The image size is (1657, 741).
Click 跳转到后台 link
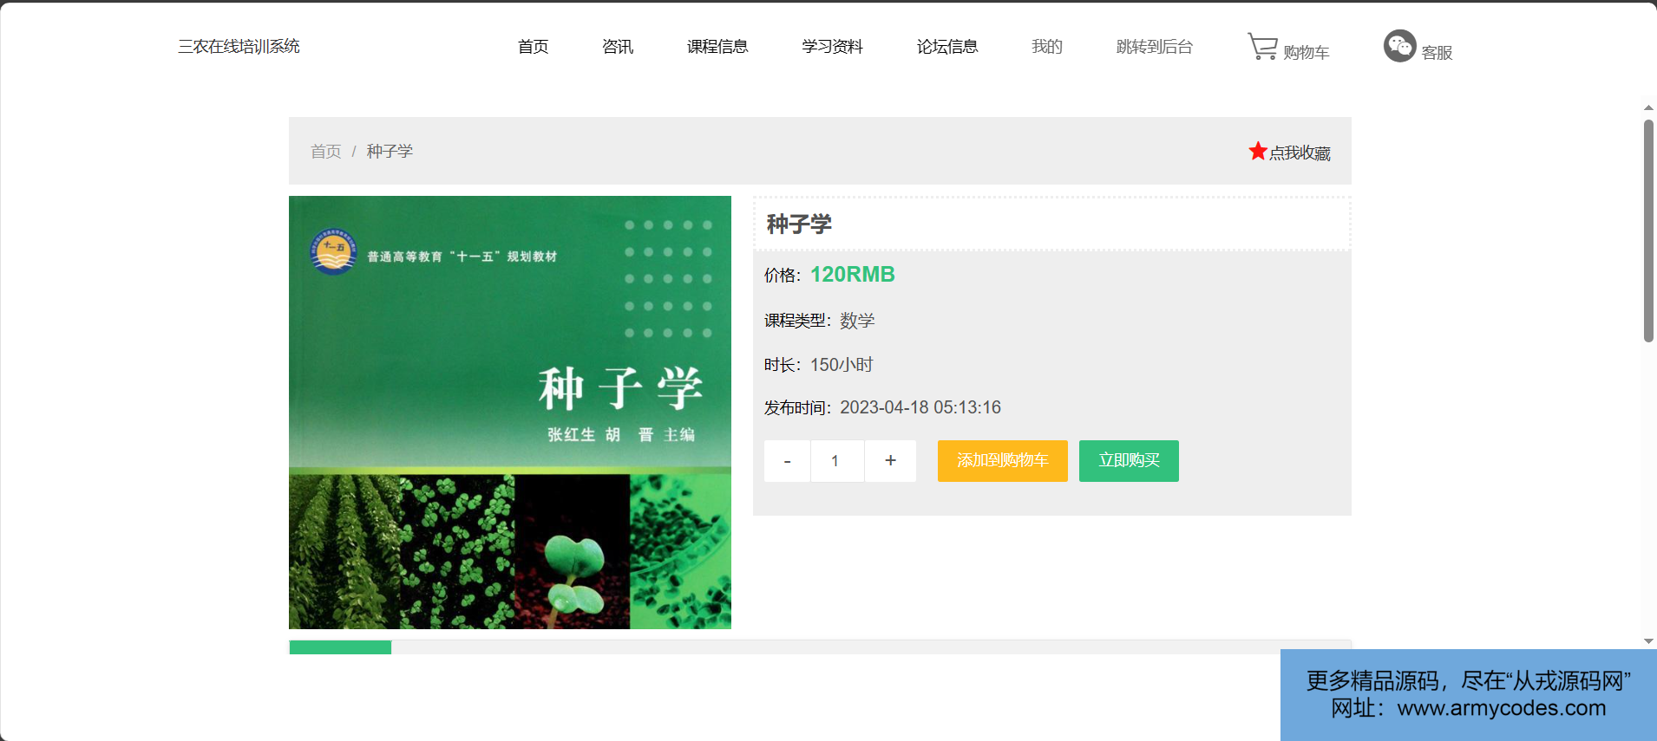1155,47
